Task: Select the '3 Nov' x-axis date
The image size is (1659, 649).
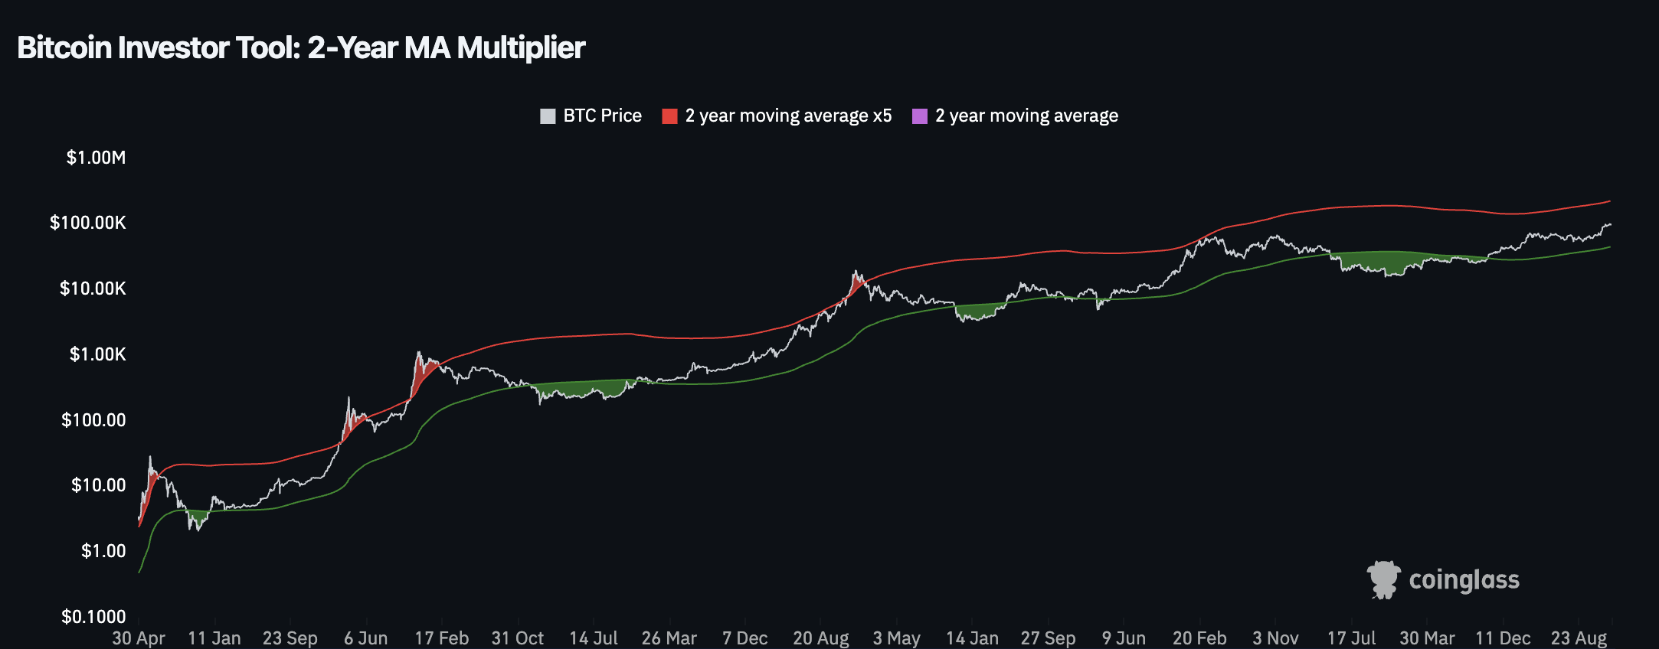Action: (1275, 638)
